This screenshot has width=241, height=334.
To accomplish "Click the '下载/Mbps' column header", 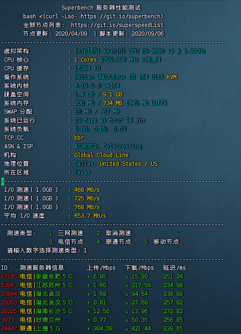I will point(139,268).
